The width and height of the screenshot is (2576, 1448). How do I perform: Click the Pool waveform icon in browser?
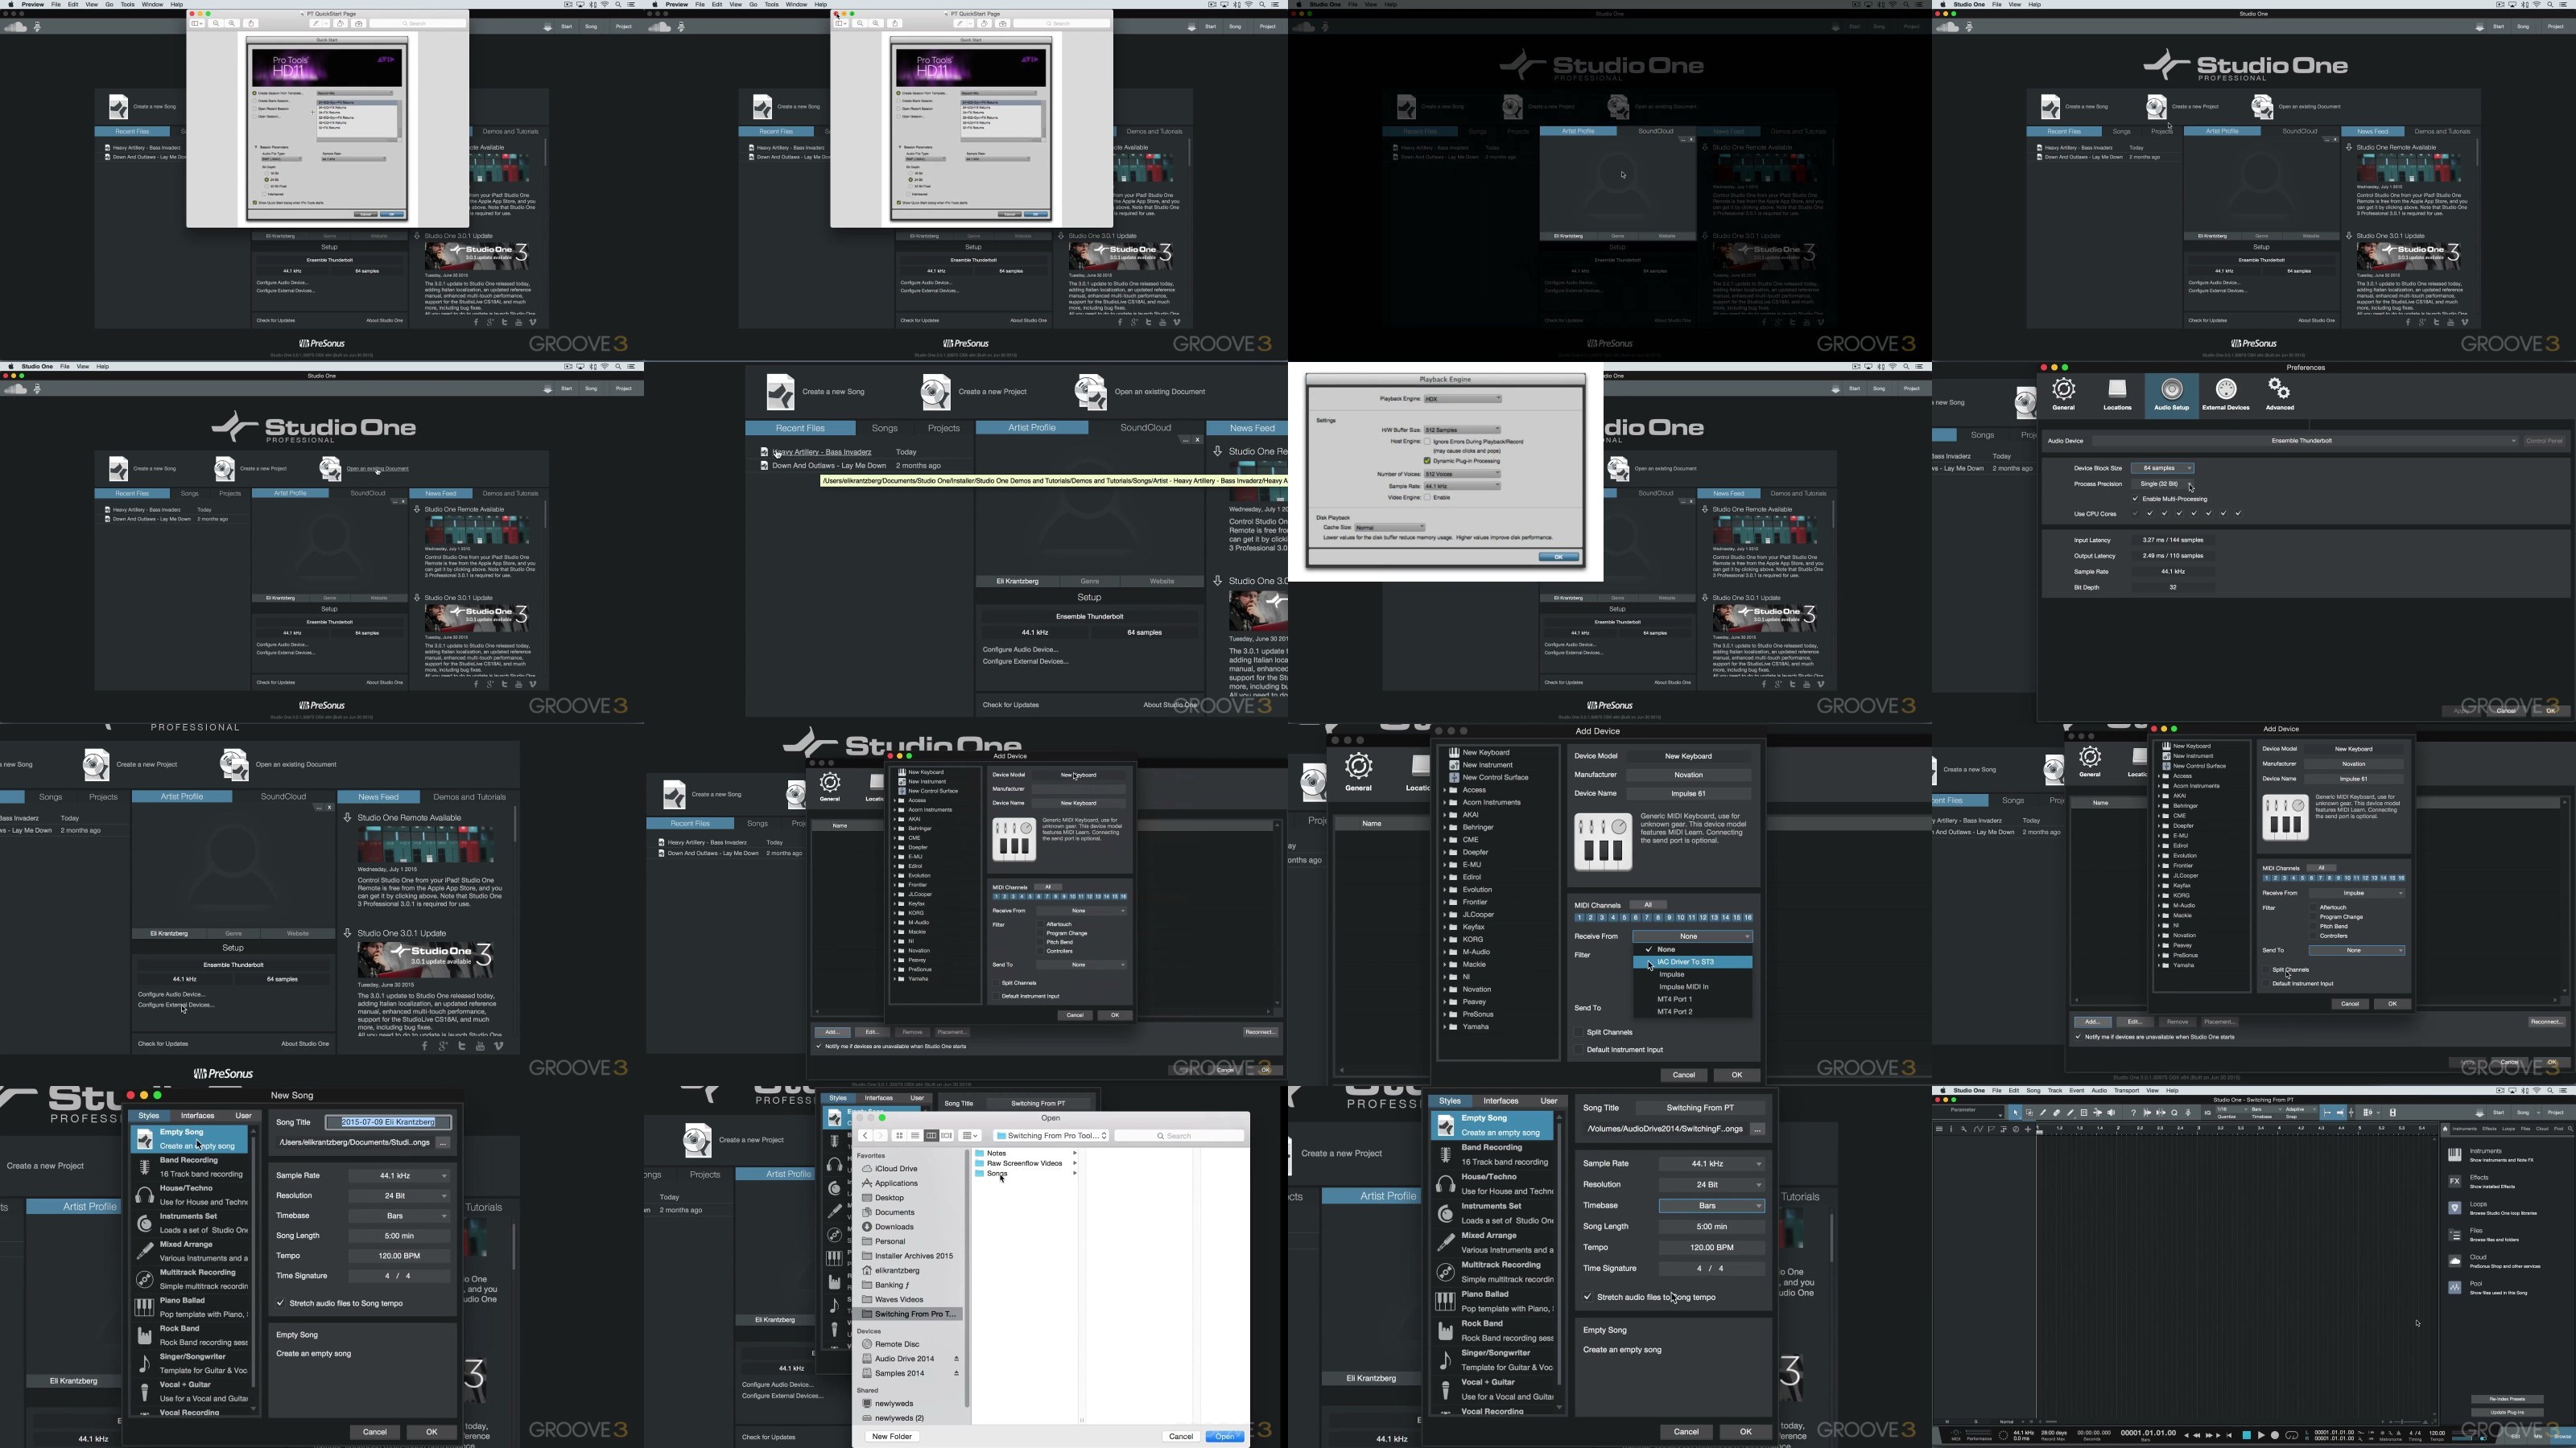[x=2454, y=1287]
